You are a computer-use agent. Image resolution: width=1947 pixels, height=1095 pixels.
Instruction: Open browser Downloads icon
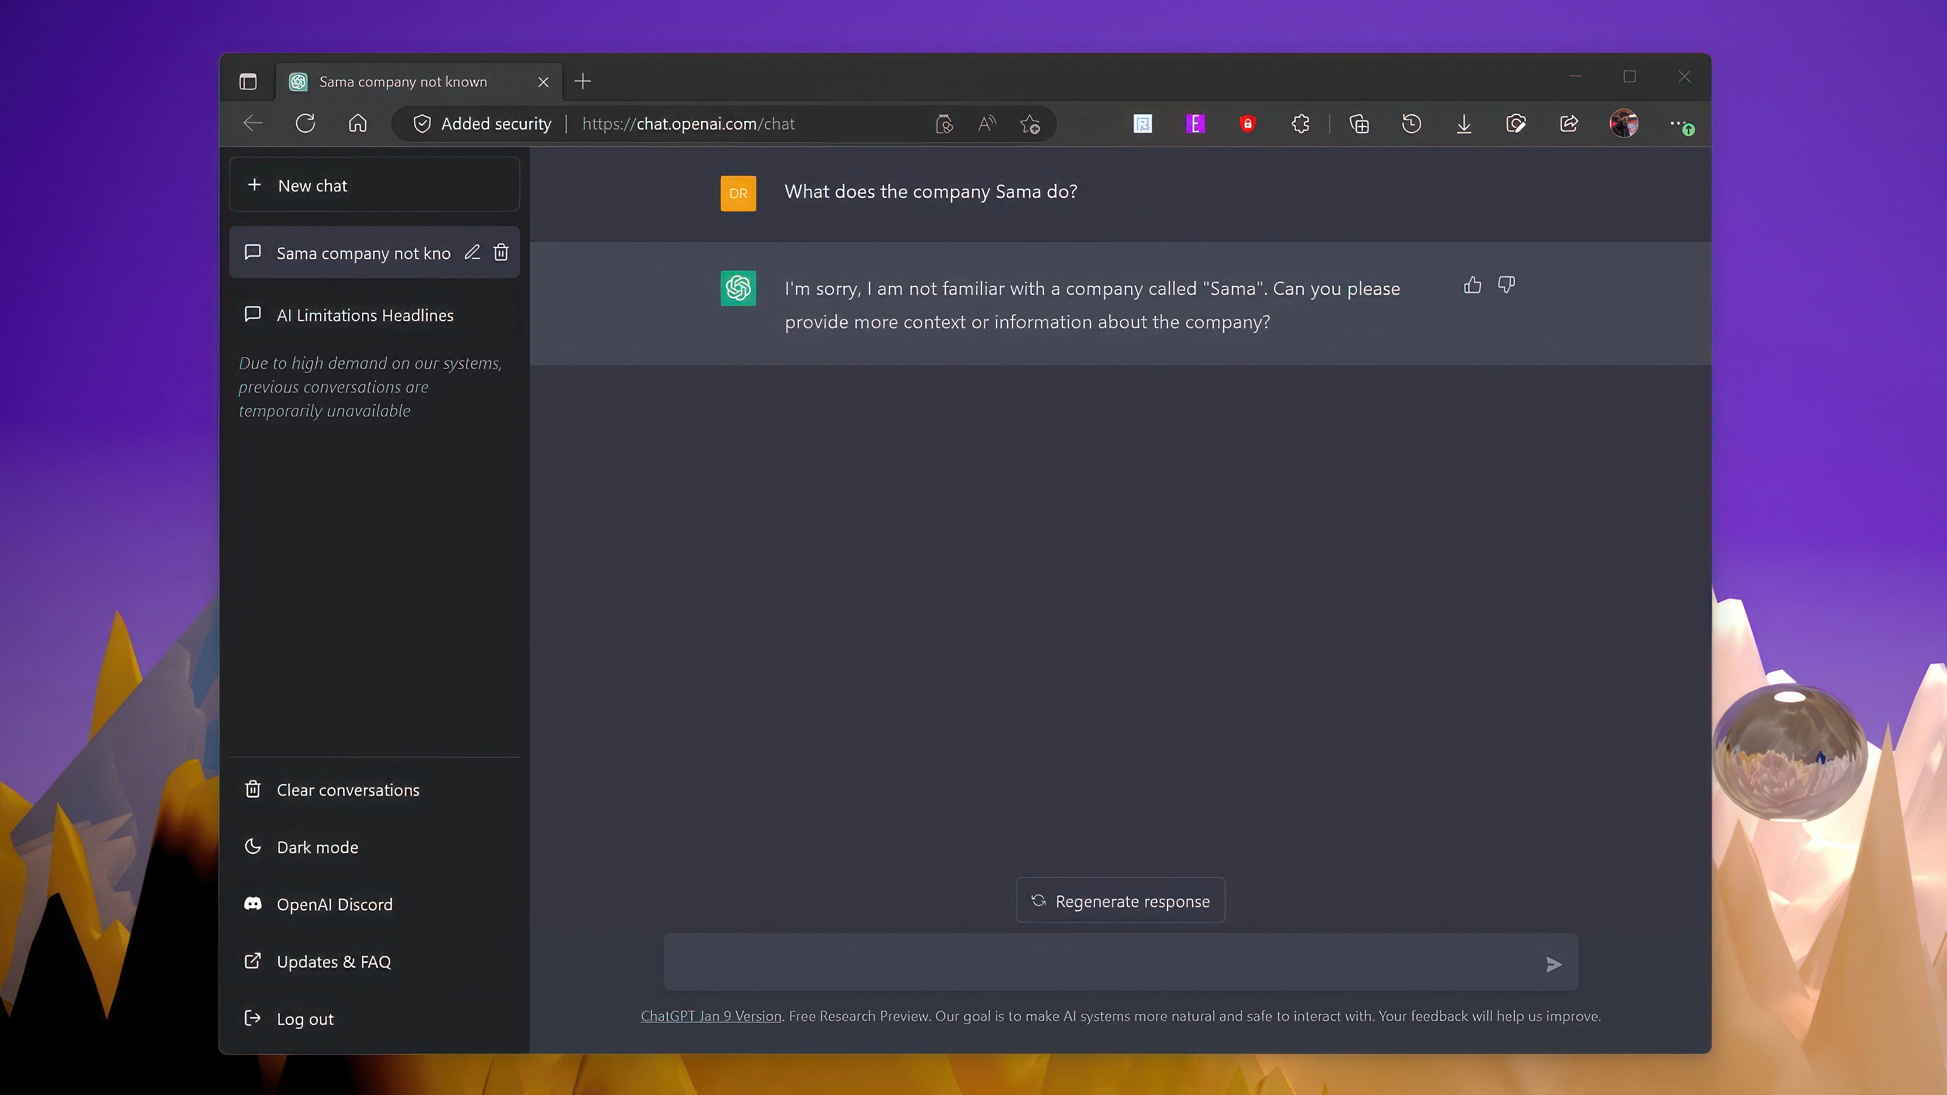(1463, 124)
